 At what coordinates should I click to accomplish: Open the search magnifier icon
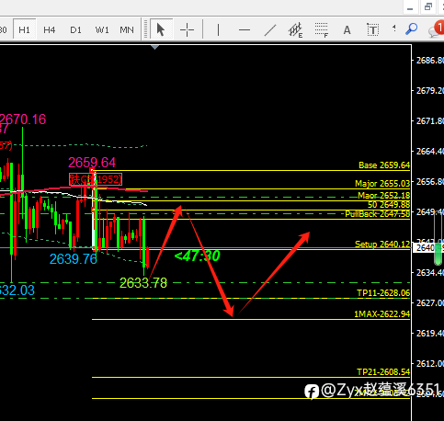pyautogui.click(x=411, y=29)
